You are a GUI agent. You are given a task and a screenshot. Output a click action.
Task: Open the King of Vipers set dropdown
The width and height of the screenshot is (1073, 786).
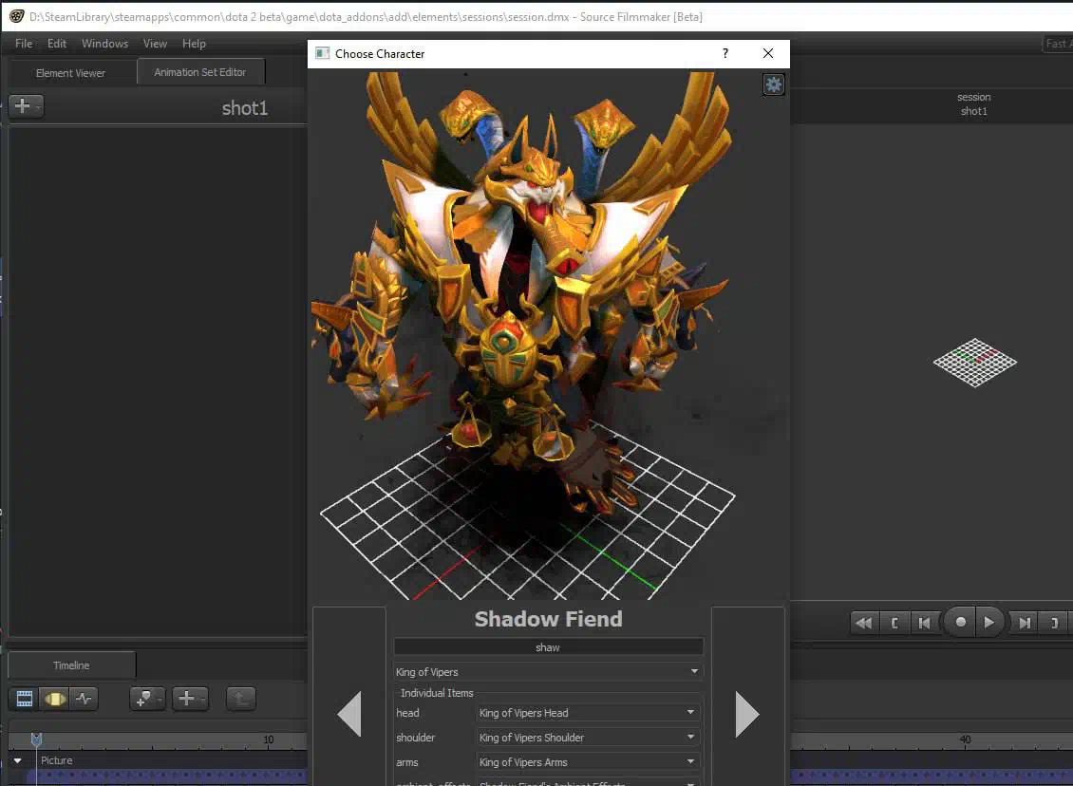click(x=548, y=672)
